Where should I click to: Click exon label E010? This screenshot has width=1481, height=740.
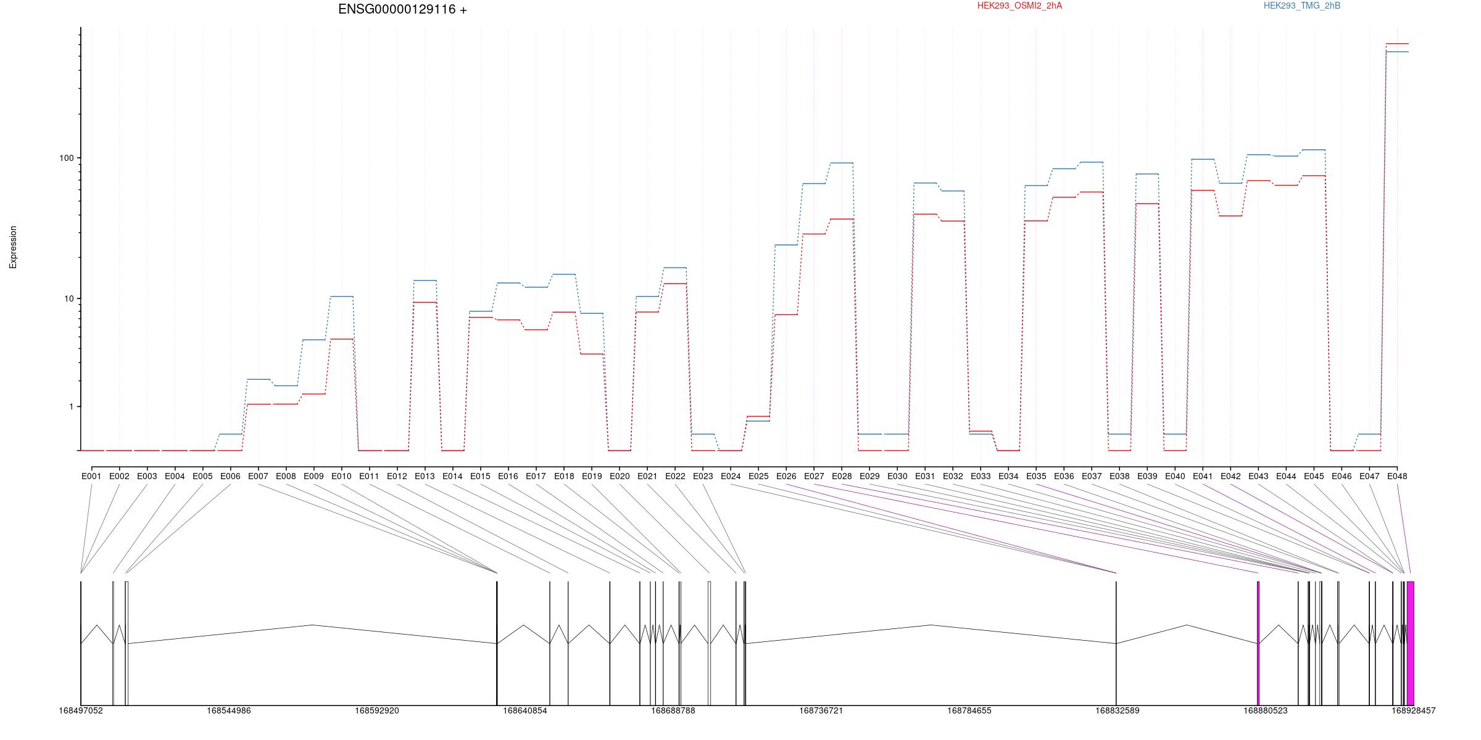[341, 476]
